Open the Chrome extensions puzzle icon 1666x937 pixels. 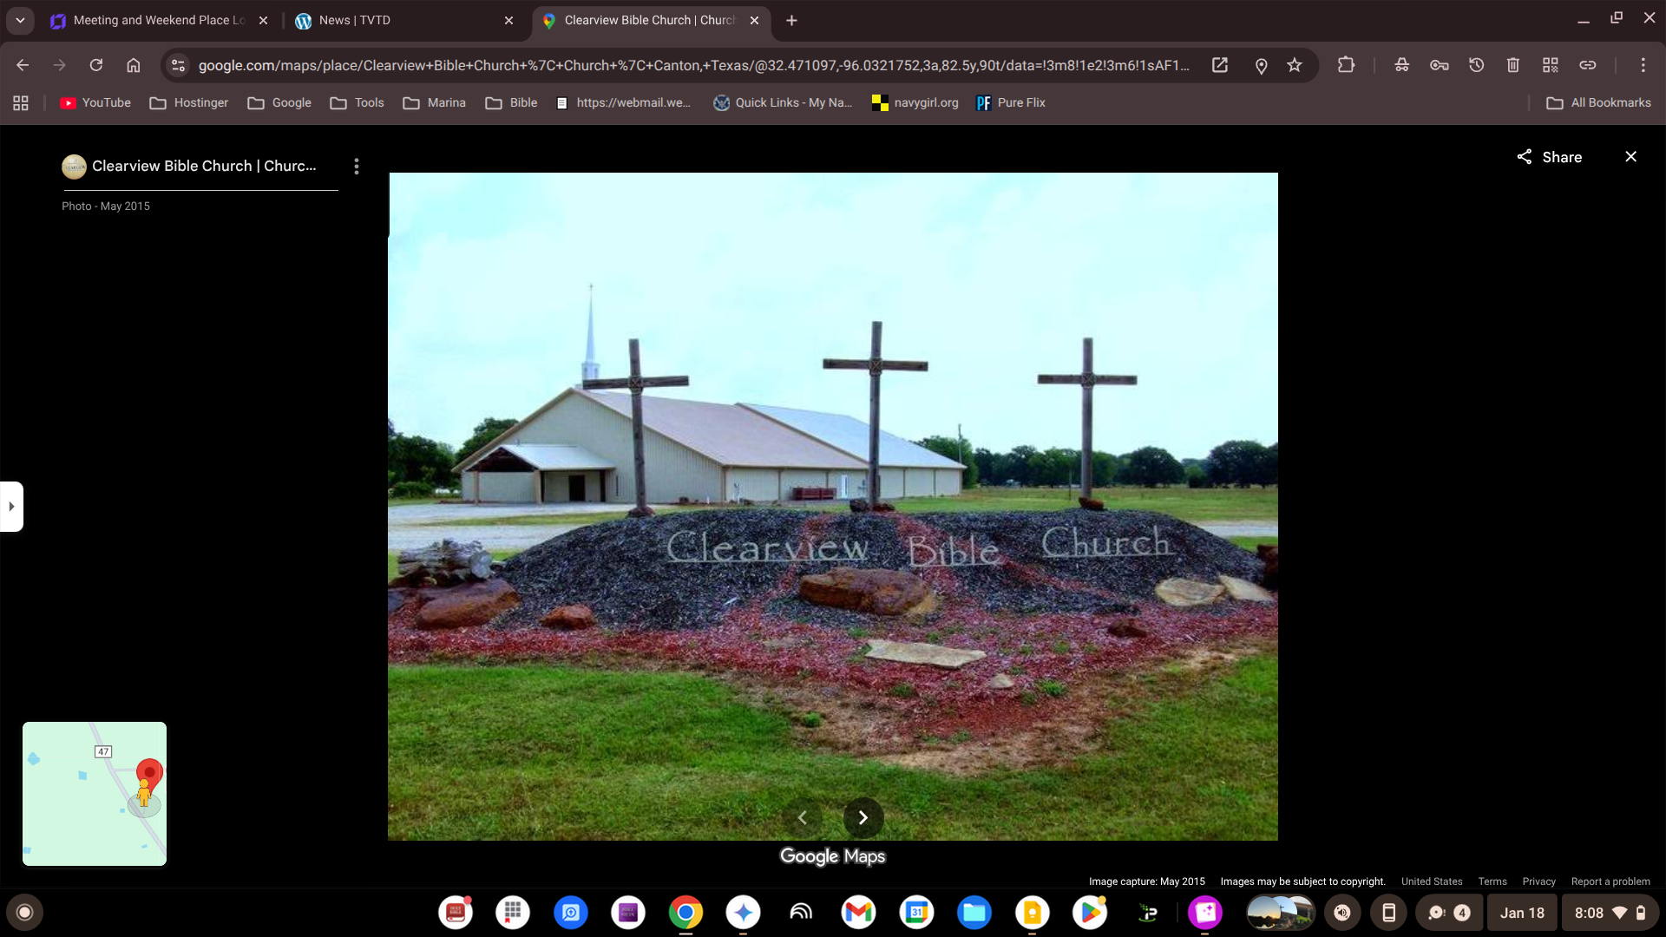point(1346,65)
